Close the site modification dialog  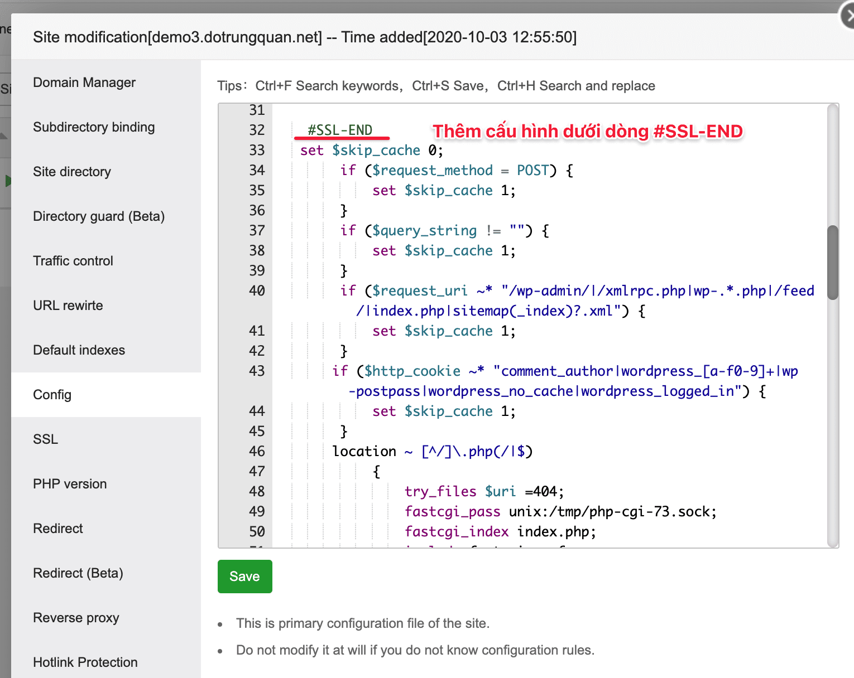847,17
